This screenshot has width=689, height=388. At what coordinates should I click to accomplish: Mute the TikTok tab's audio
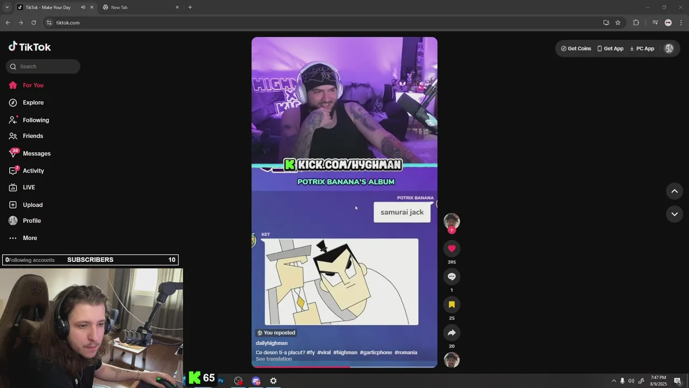83,8
